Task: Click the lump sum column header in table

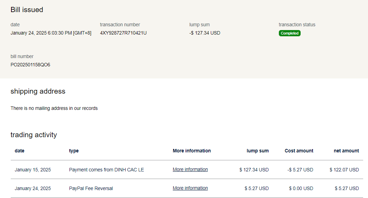Action: (257, 151)
